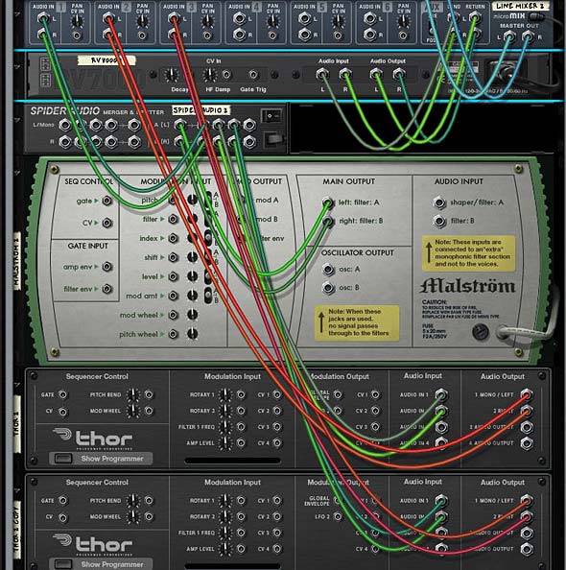Adjust the RV7000 HF Damp CV knob
Screen dimensions: 566x570
point(210,75)
